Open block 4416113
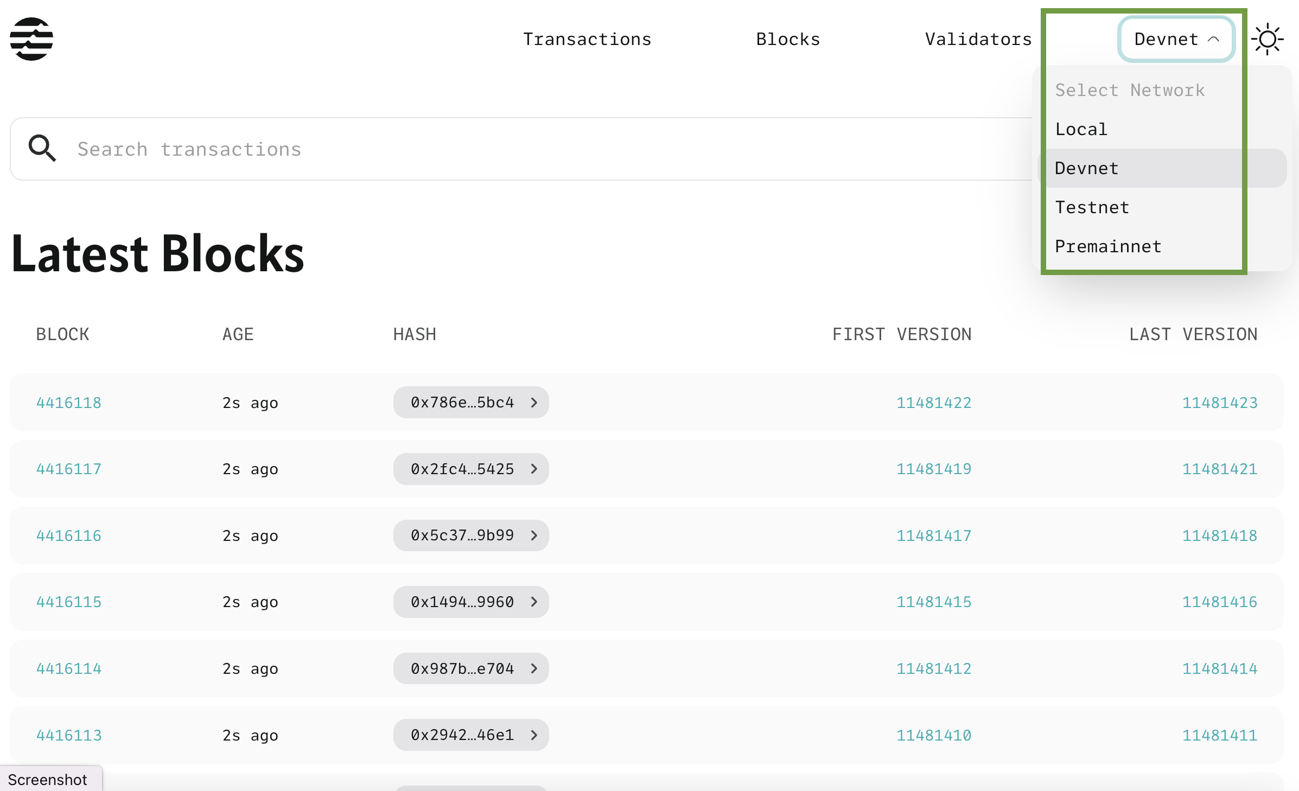1299x791 pixels. coord(68,735)
